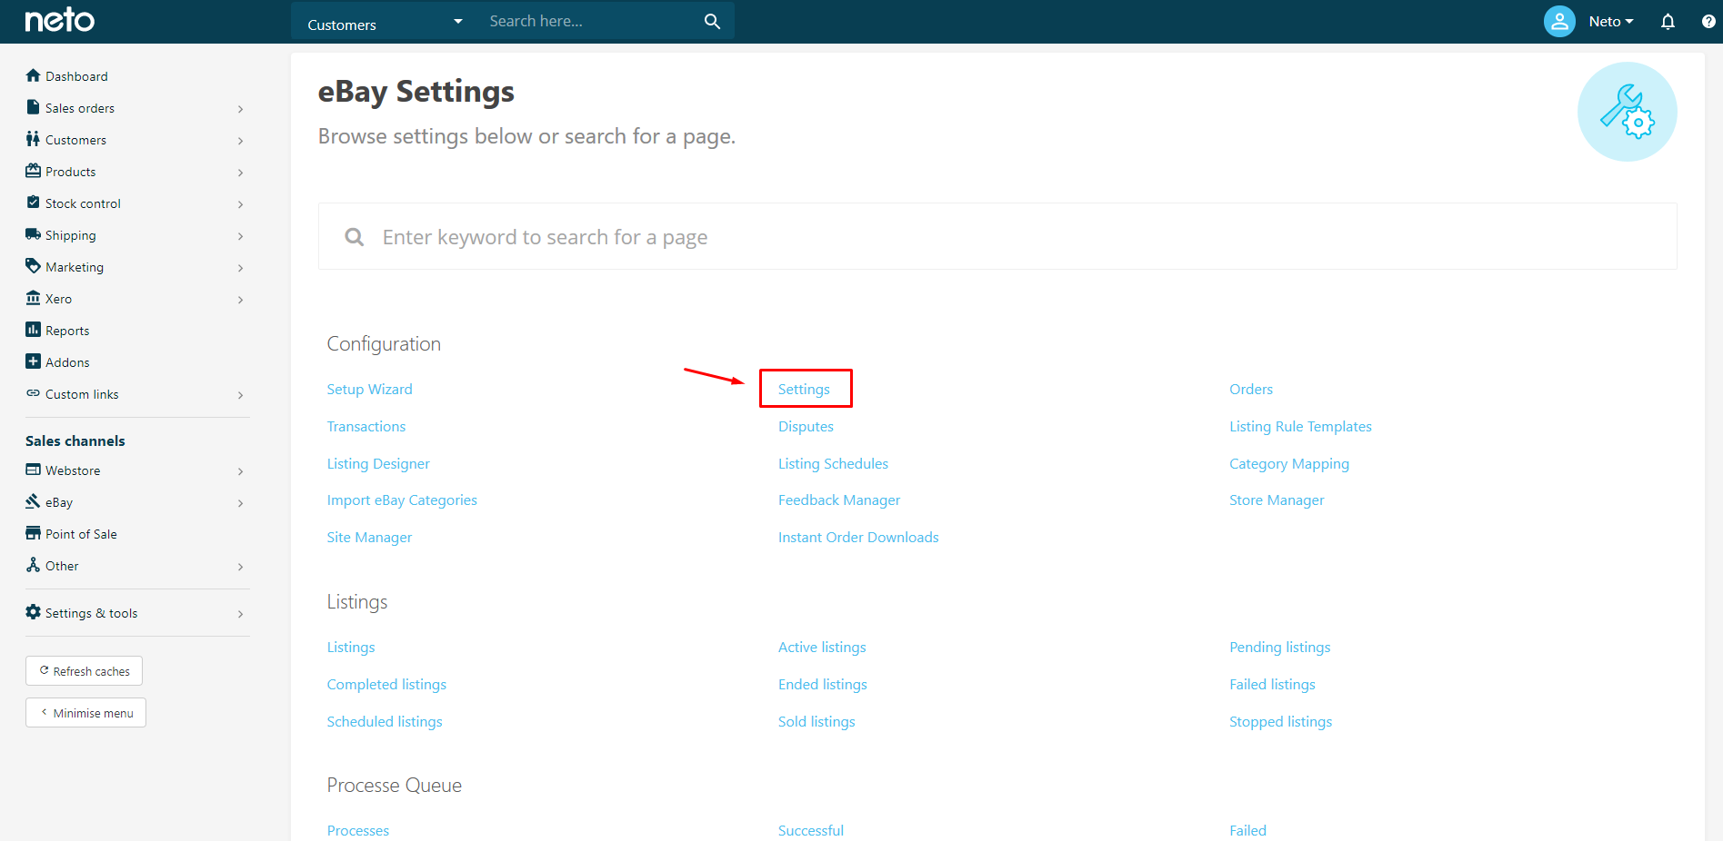The image size is (1723, 841).
Task: Click the Customers people icon
Action: click(34, 139)
